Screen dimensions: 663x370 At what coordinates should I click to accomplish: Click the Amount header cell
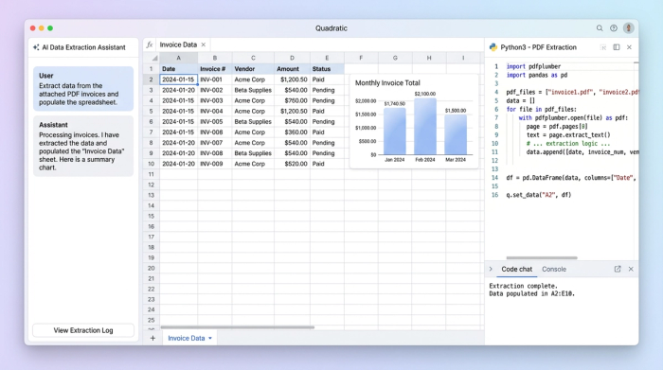pos(292,69)
